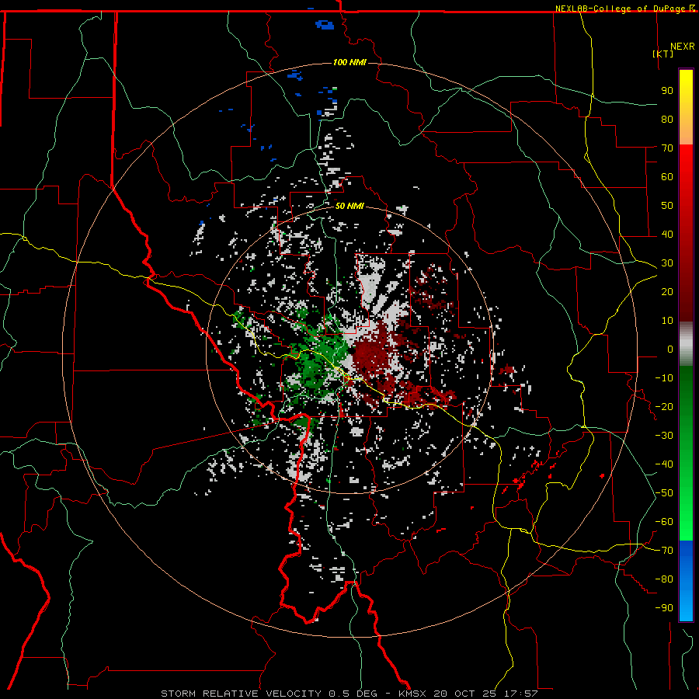Click the -10 value on the velocity scale
Screen dimensions: 699x699
pyautogui.click(x=664, y=378)
